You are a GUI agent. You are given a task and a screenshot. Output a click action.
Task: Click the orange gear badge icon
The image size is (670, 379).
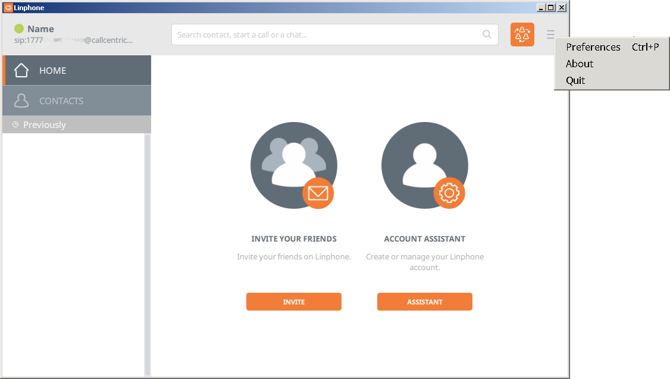pyautogui.click(x=449, y=193)
